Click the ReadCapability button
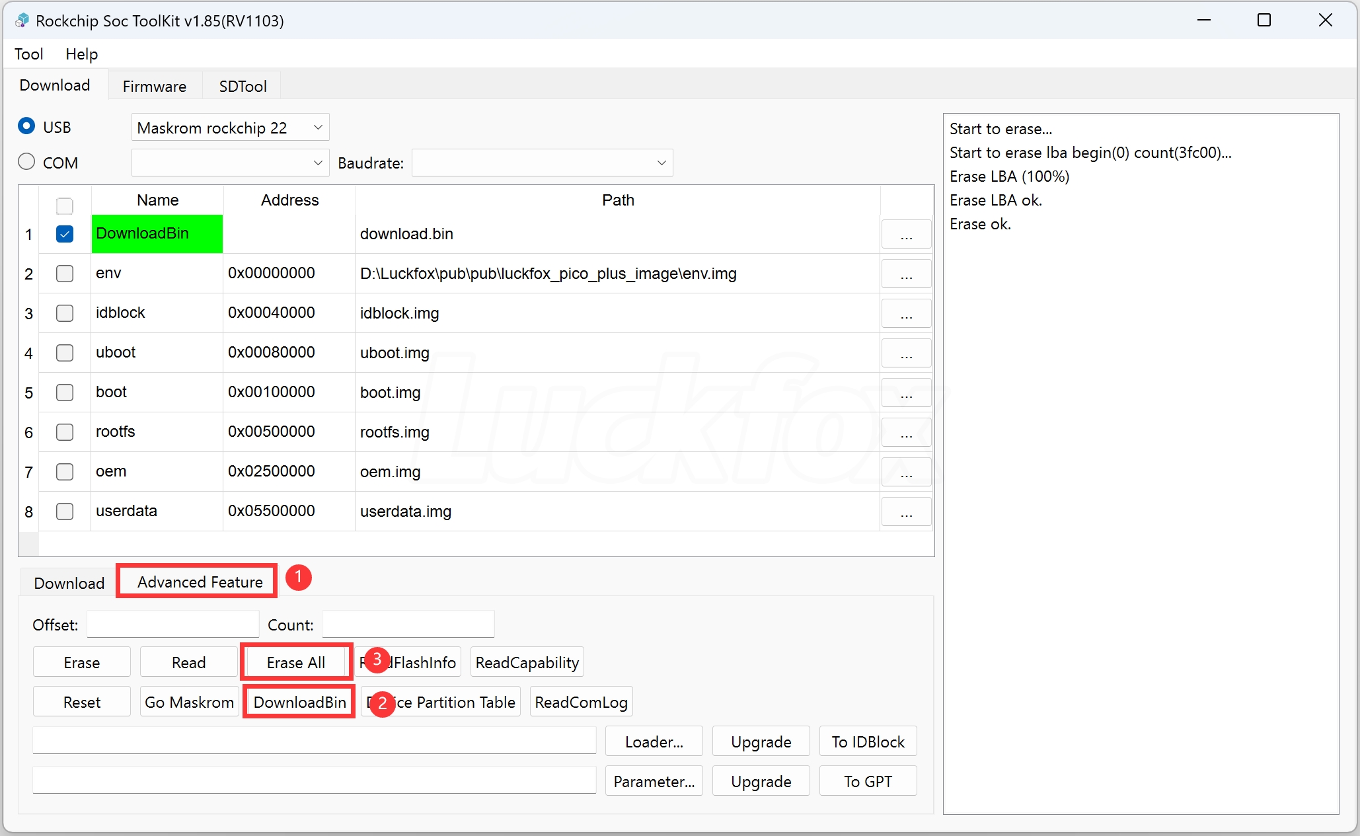Image resolution: width=1360 pixels, height=836 pixels. (527, 663)
